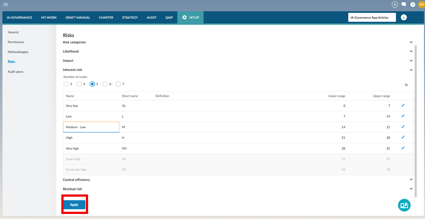The height and width of the screenshot is (219, 425).
Task: Click the Medium - Low name input field
Action: click(91, 127)
